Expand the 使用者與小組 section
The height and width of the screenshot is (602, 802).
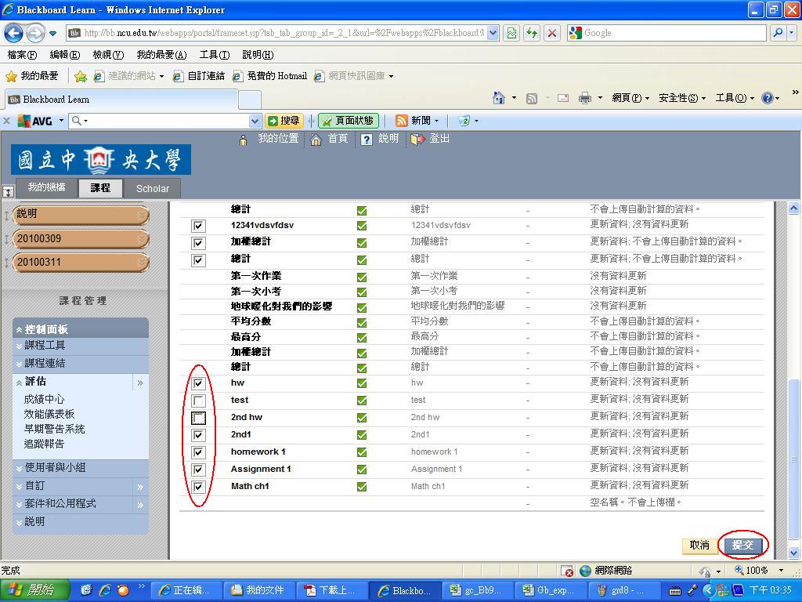(55, 468)
